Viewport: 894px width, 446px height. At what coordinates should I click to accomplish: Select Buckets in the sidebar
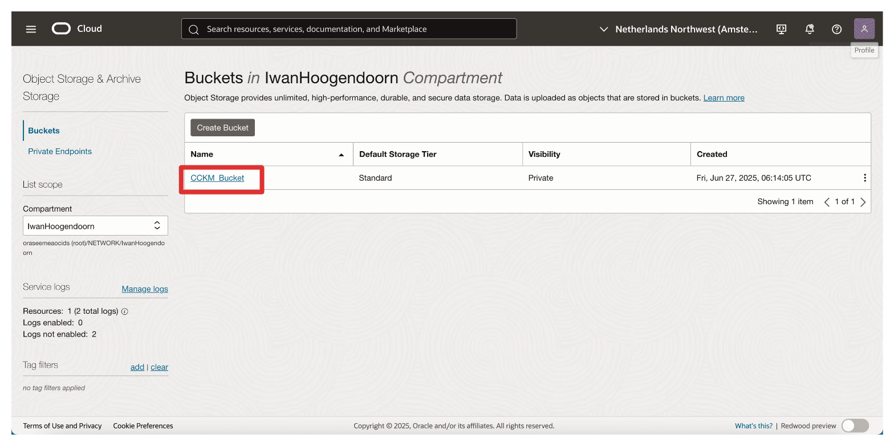[x=44, y=131]
